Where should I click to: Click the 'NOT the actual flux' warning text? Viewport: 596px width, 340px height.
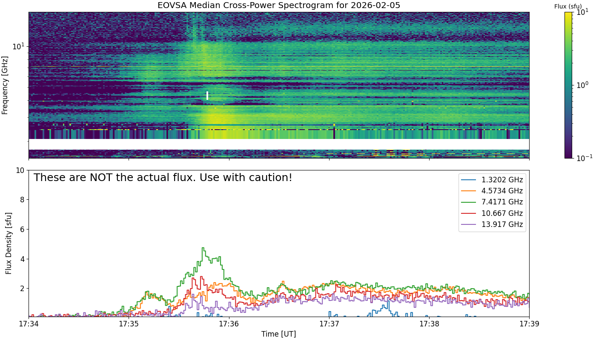point(163,178)
